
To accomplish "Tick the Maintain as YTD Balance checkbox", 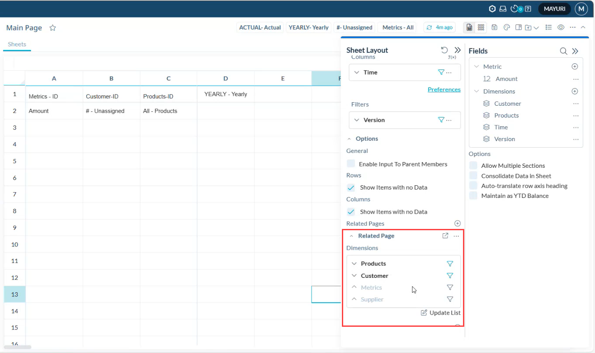I will pos(473,196).
